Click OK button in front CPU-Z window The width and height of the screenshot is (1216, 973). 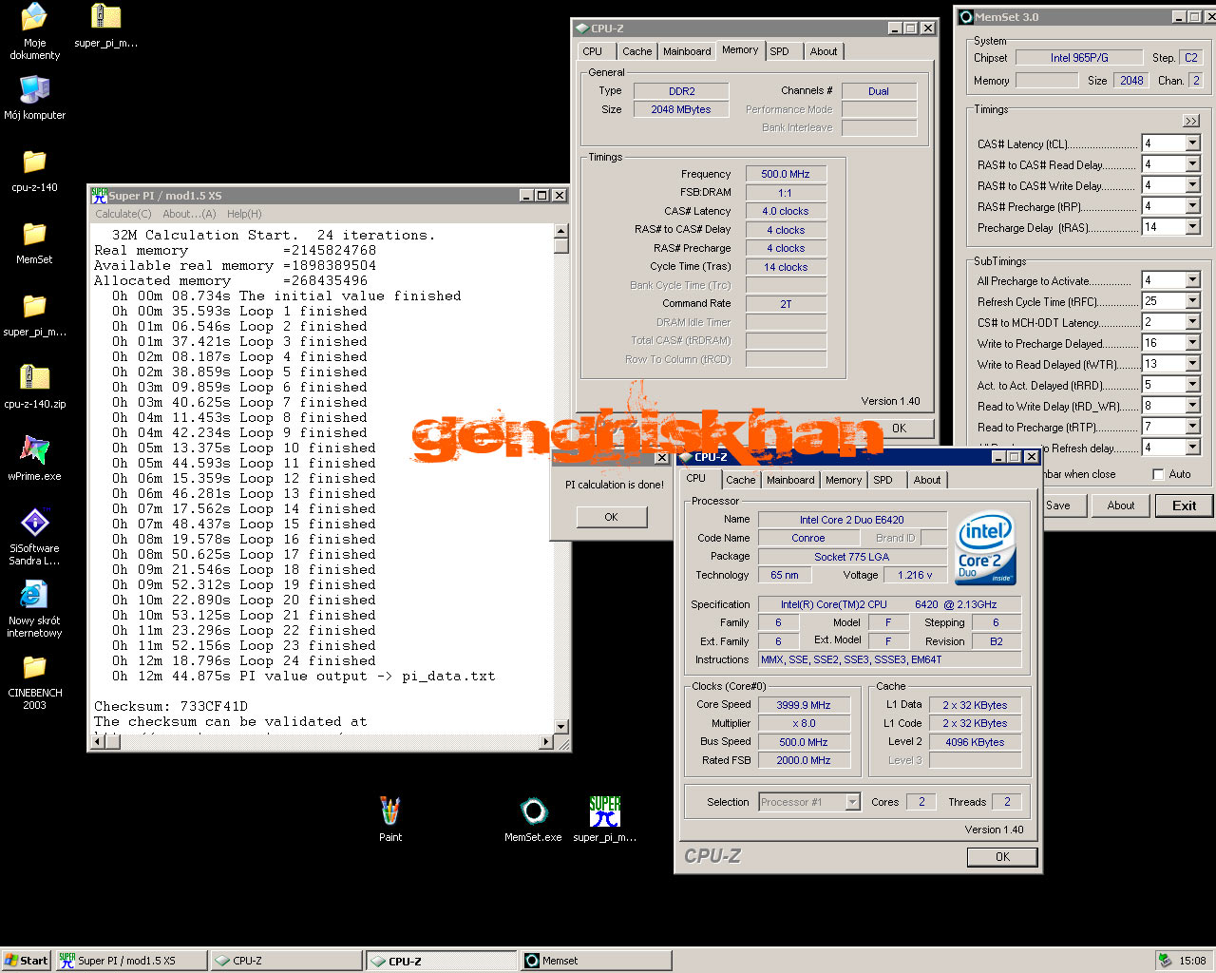(x=1002, y=856)
